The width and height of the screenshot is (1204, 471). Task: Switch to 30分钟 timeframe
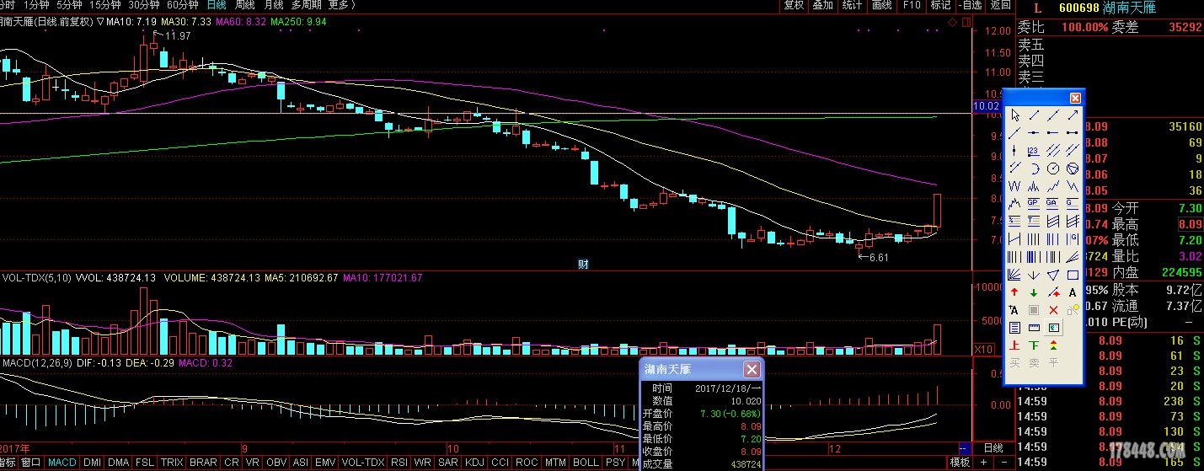(x=144, y=5)
